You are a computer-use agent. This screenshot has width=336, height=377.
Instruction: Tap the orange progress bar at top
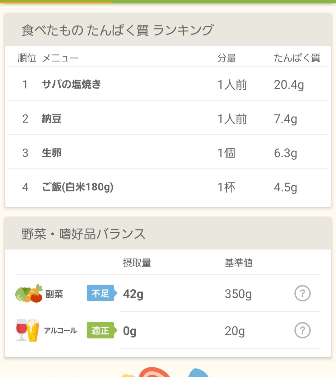tap(56, 2)
